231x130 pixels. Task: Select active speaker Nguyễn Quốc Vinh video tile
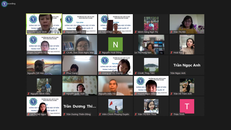[x=44, y=24]
